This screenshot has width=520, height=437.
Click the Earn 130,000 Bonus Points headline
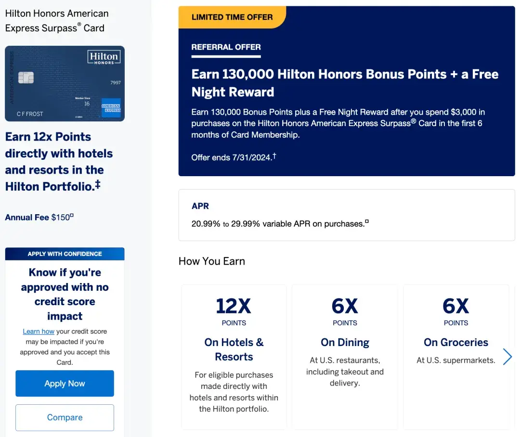click(x=345, y=83)
